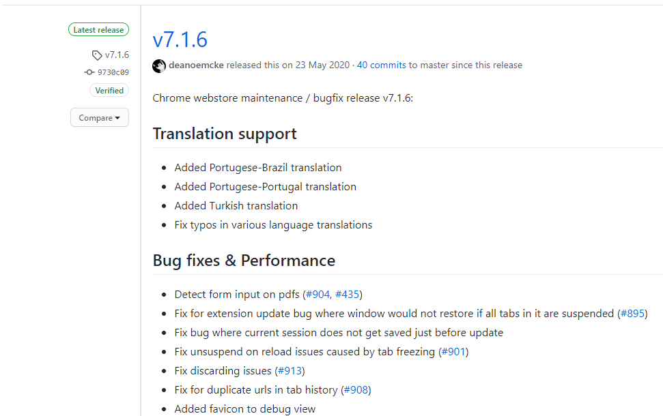Open deanoemcke's avatar image
This screenshot has width=663, height=416.
[159, 66]
